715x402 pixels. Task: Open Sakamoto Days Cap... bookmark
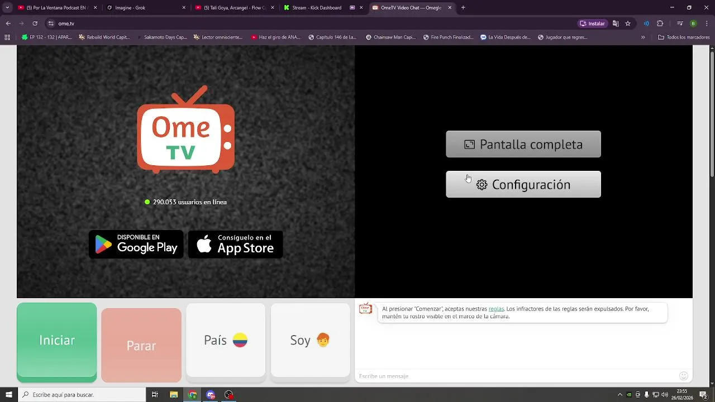tap(162, 37)
